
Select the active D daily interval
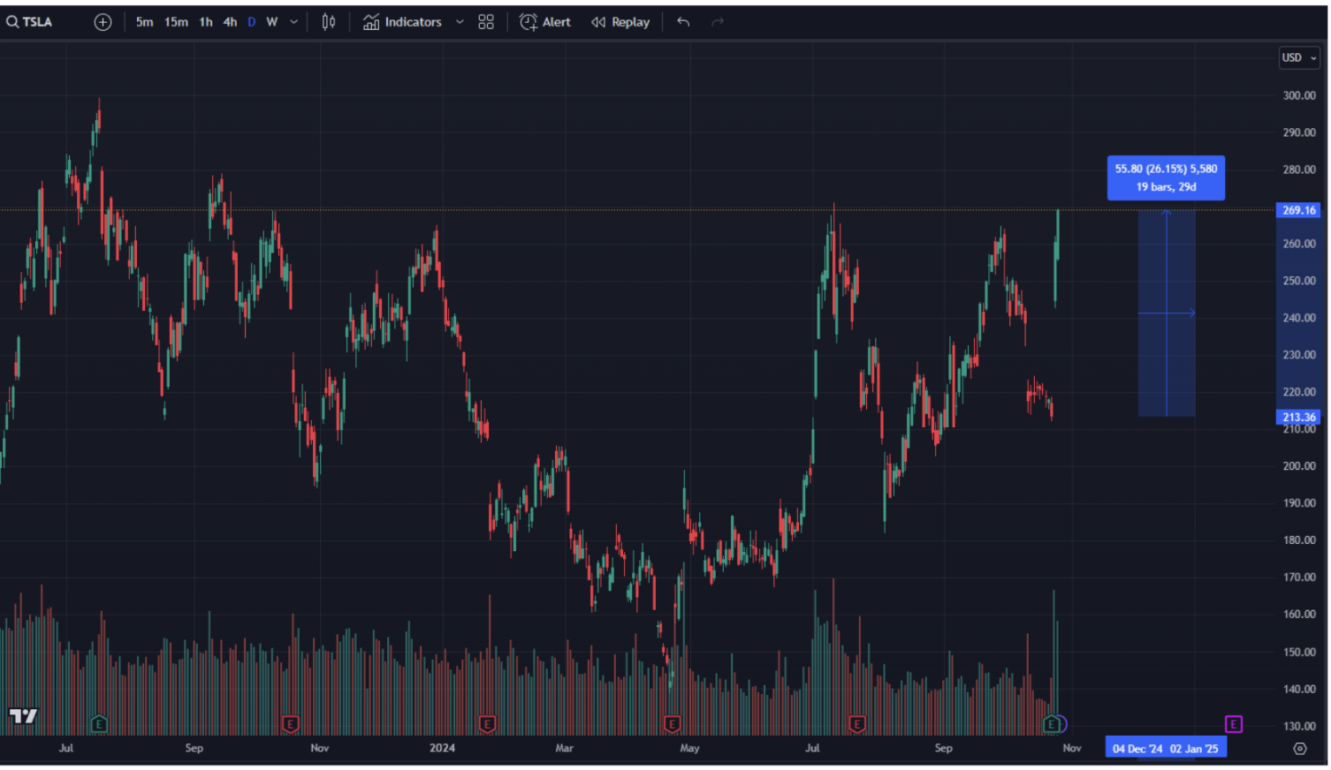(252, 22)
